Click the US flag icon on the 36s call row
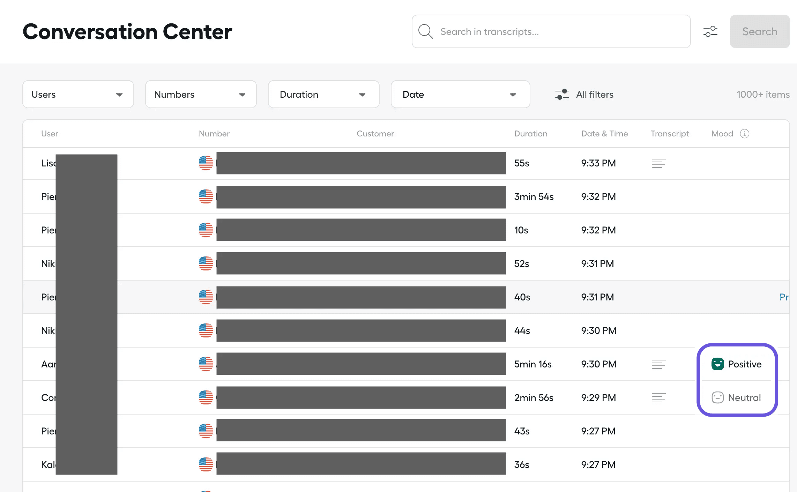The height and width of the screenshot is (492, 797). point(206,464)
